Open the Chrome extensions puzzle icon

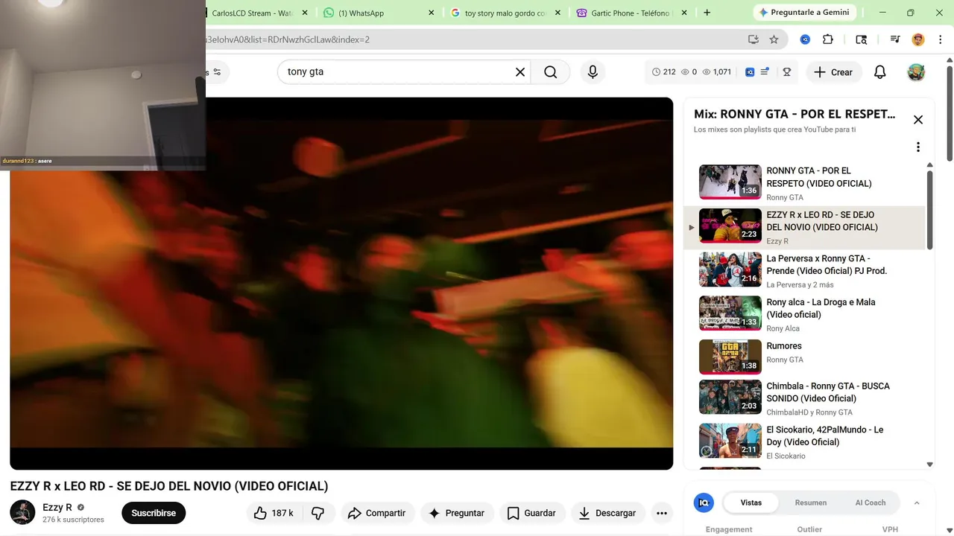point(828,39)
